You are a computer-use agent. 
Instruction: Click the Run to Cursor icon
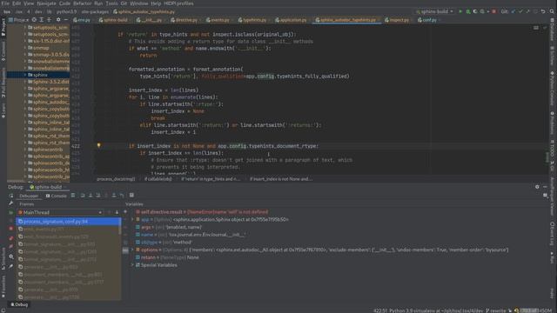[x=122, y=195]
